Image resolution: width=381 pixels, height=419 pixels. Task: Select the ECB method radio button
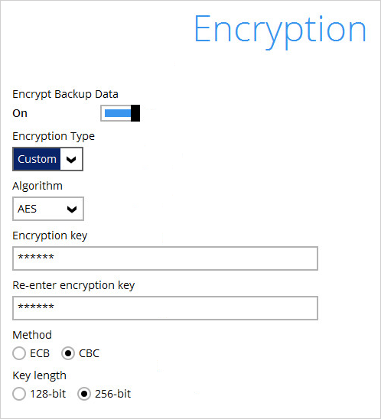tap(19, 353)
